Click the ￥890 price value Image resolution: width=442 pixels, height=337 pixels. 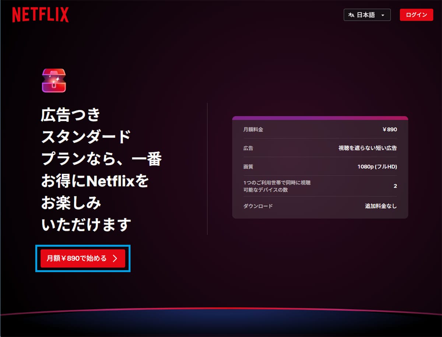pyautogui.click(x=390, y=130)
